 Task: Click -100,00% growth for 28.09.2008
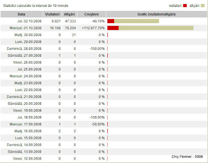click(97, 49)
